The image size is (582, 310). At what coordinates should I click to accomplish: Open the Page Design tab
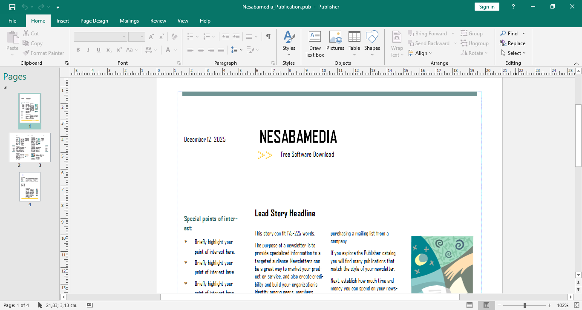pos(94,21)
